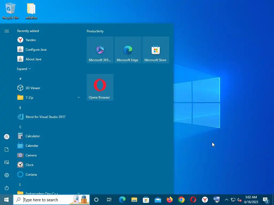Viewport: 274px width, 205px height.
Task: Show hidden system tray icons
Action: (226, 200)
